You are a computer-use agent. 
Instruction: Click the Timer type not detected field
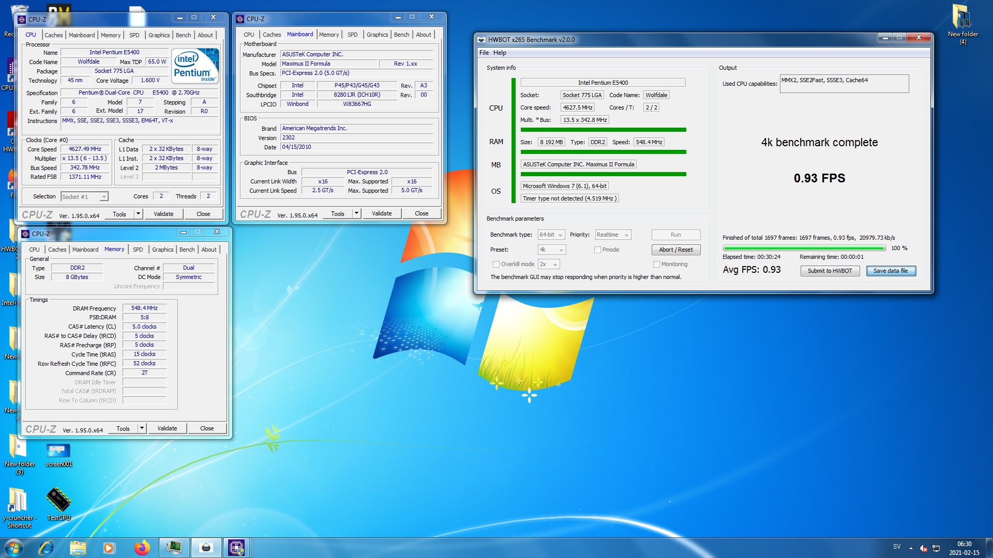coord(569,198)
